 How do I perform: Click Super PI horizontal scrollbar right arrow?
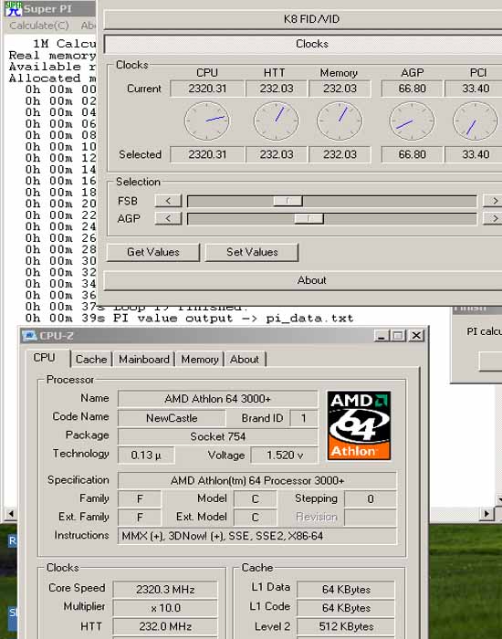tap(486, 513)
